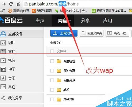Click the 图片 picture icon in the sidebar
This screenshot has height=107, width=132.
3,43
